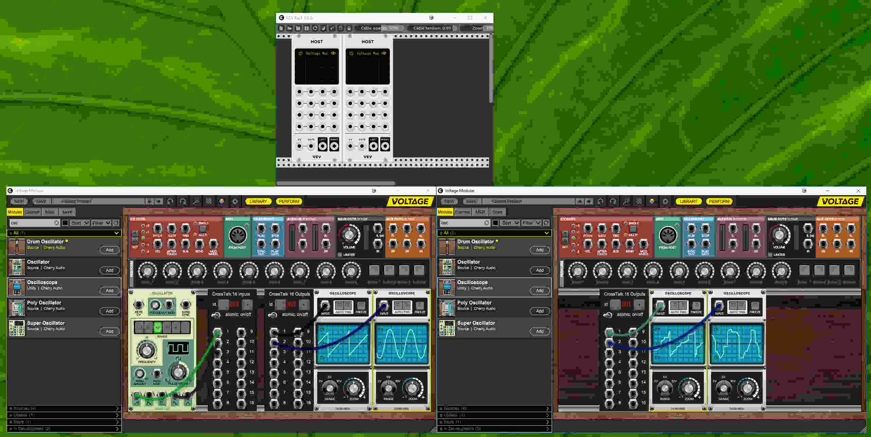Click the 16' range button on Oscillator module
Image resolution: width=871 pixels, height=437 pixels.
(x=157, y=327)
